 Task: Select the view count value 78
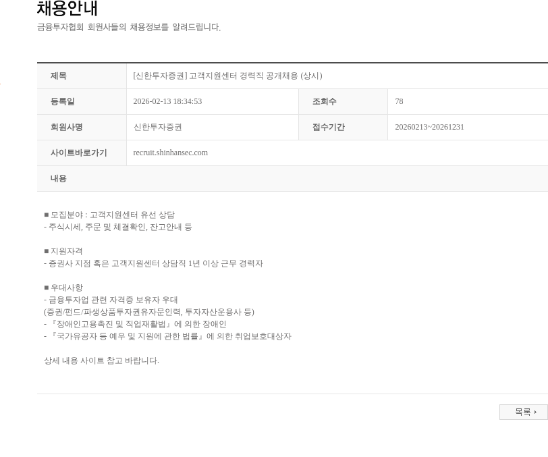point(399,101)
